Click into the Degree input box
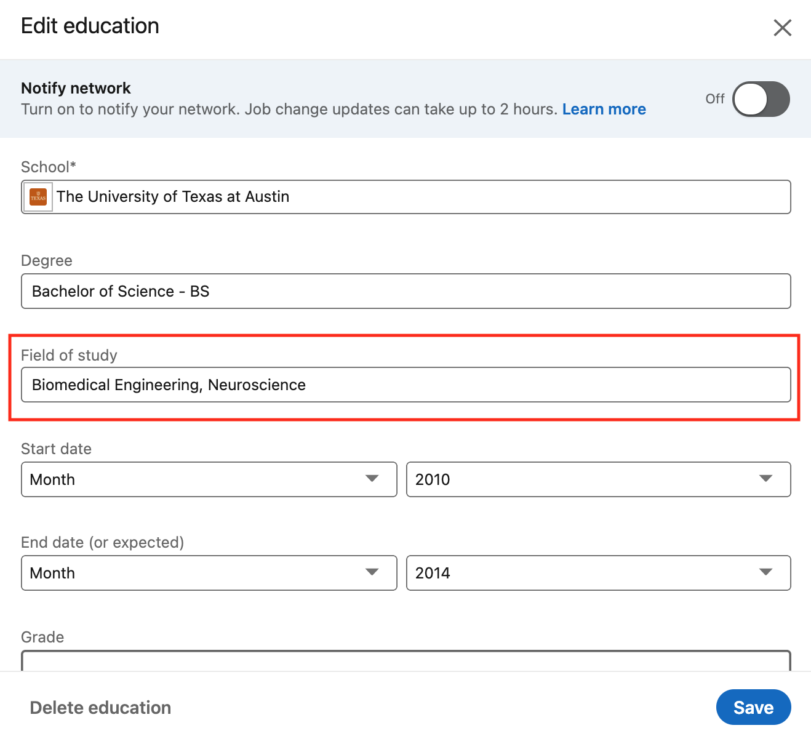The height and width of the screenshot is (736, 811). [x=405, y=291]
